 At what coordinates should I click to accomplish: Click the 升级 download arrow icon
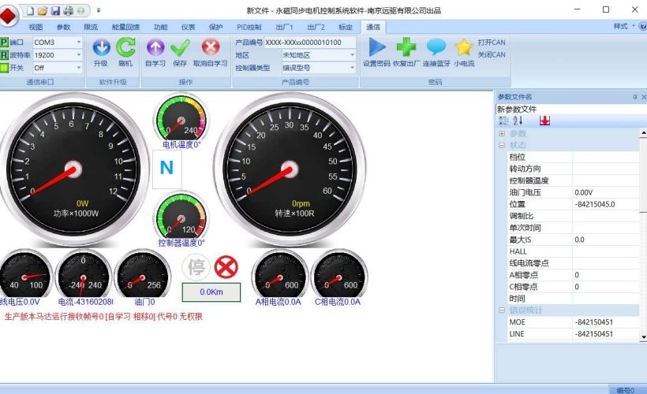coord(101,47)
